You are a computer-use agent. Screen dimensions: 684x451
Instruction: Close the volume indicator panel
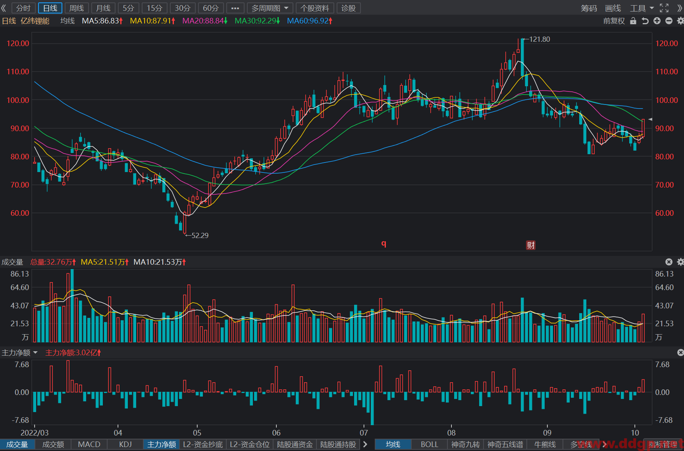point(669,262)
